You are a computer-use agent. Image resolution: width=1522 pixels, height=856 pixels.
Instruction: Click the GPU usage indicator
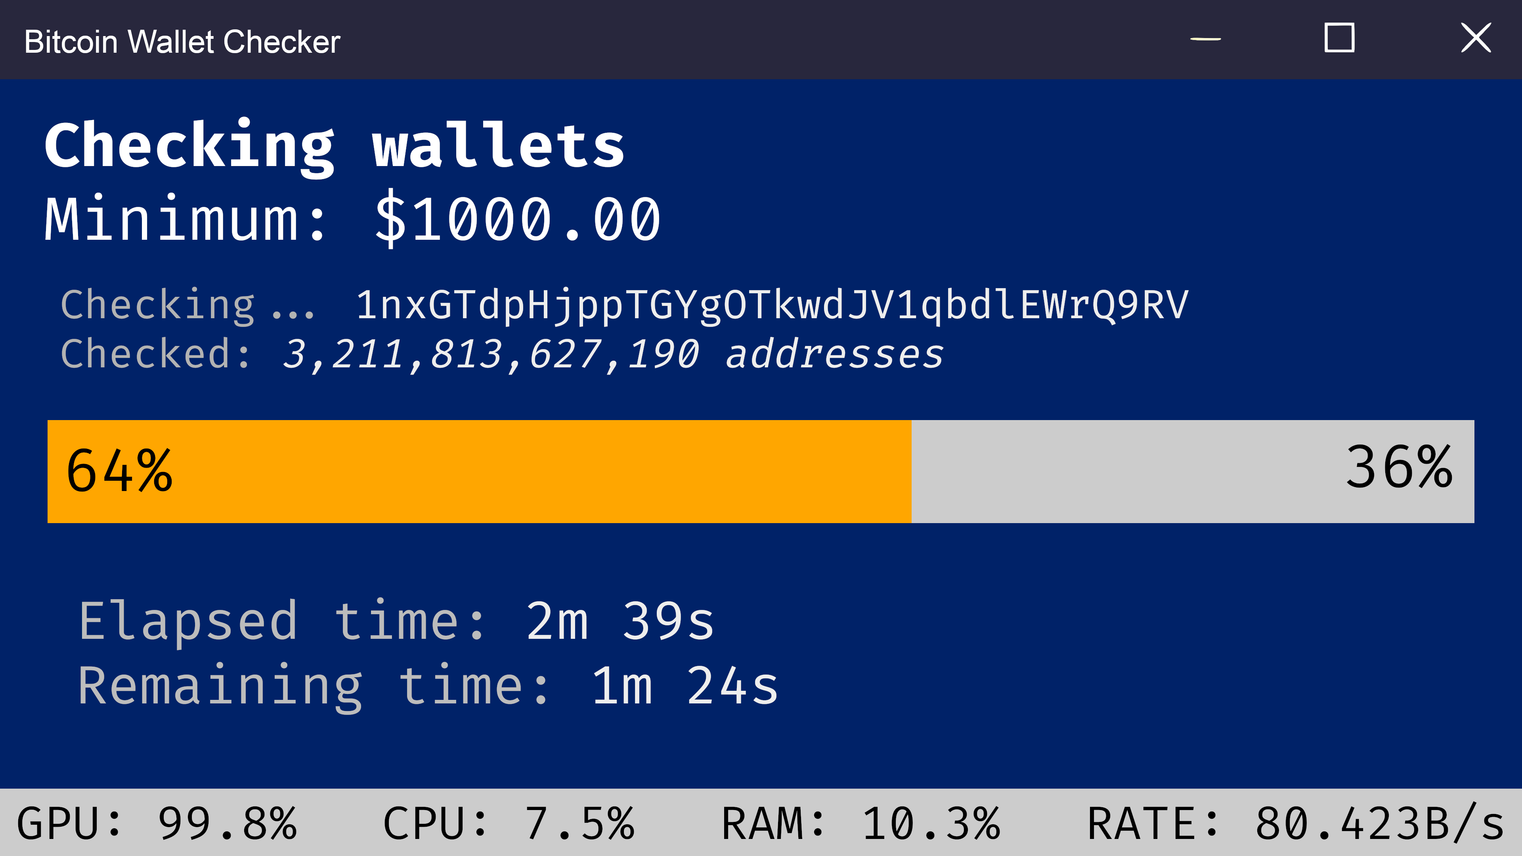pos(157,824)
